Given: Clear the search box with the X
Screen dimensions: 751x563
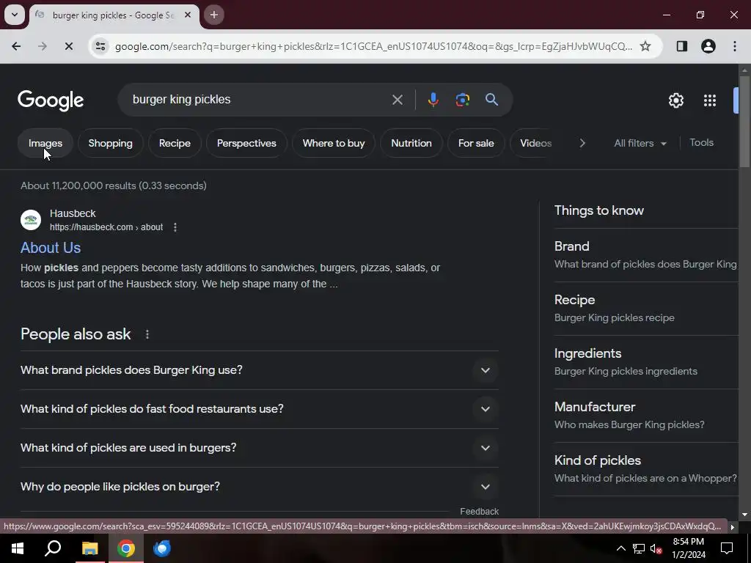Looking at the screenshot, I should [x=397, y=100].
